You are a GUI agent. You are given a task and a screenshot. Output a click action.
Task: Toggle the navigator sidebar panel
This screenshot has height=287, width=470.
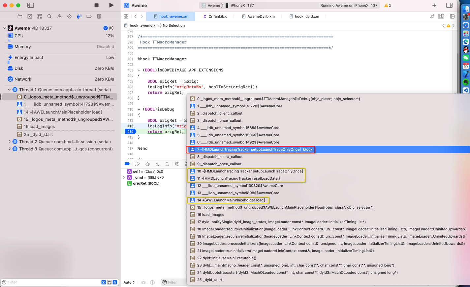(x=31, y=5)
